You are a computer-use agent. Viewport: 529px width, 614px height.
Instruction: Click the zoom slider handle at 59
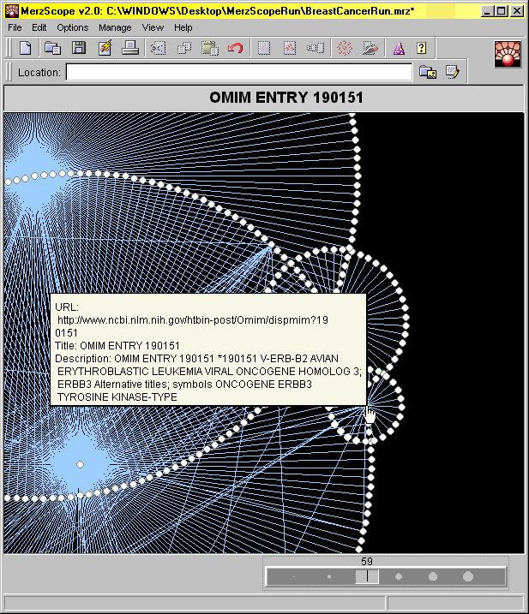(x=367, y=577)
